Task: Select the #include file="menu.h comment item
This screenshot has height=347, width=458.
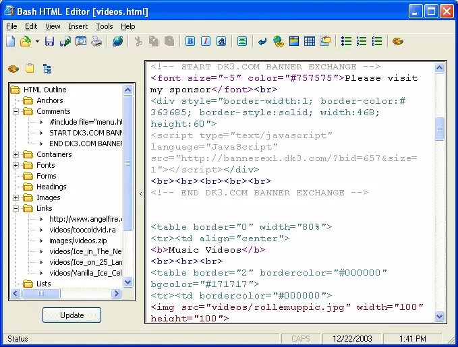Action: pos(86,122)
